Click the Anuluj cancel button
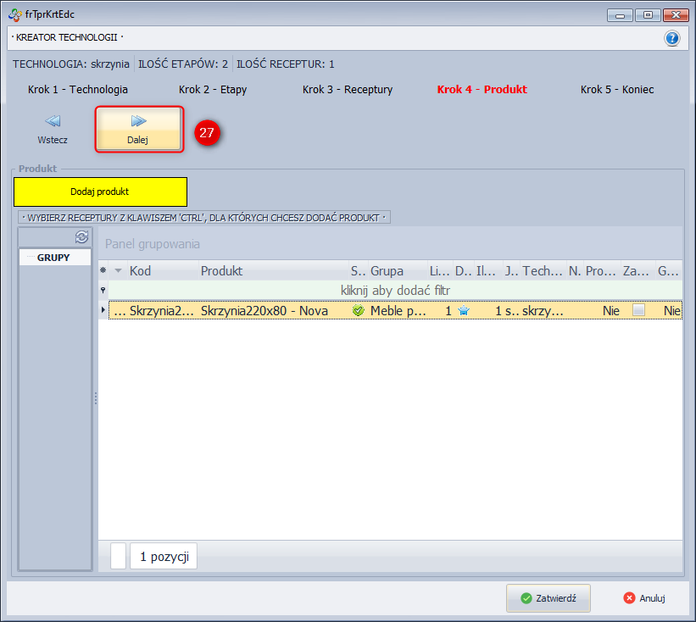The image size is (696, 622). pyautogui.click(x=644, y=597)
